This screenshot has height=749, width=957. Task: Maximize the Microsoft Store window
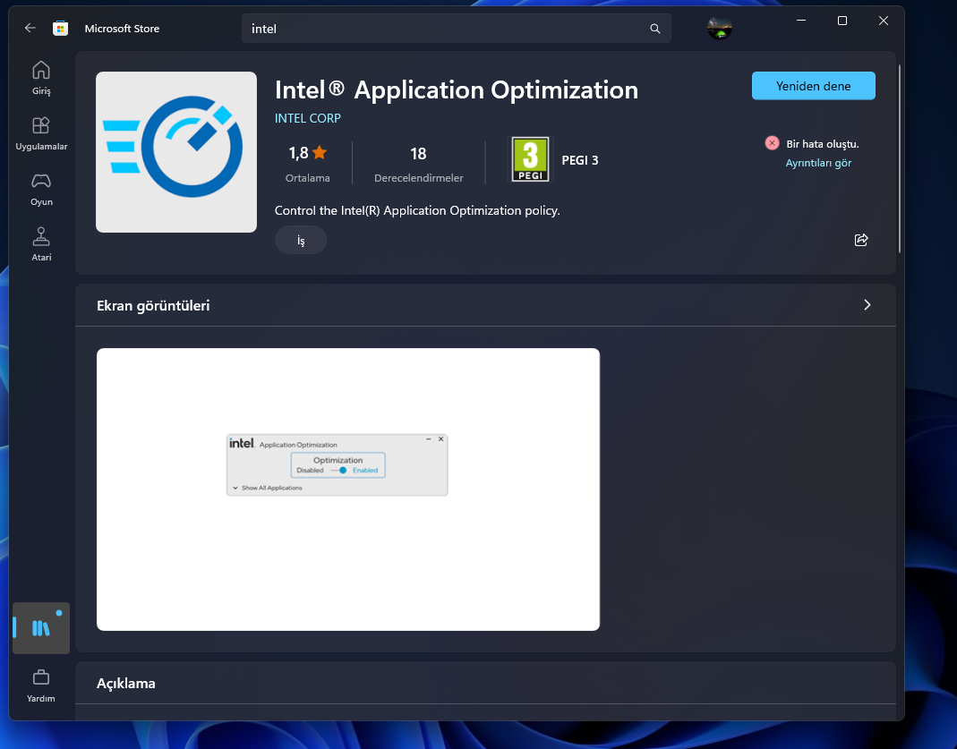(842, 21)
